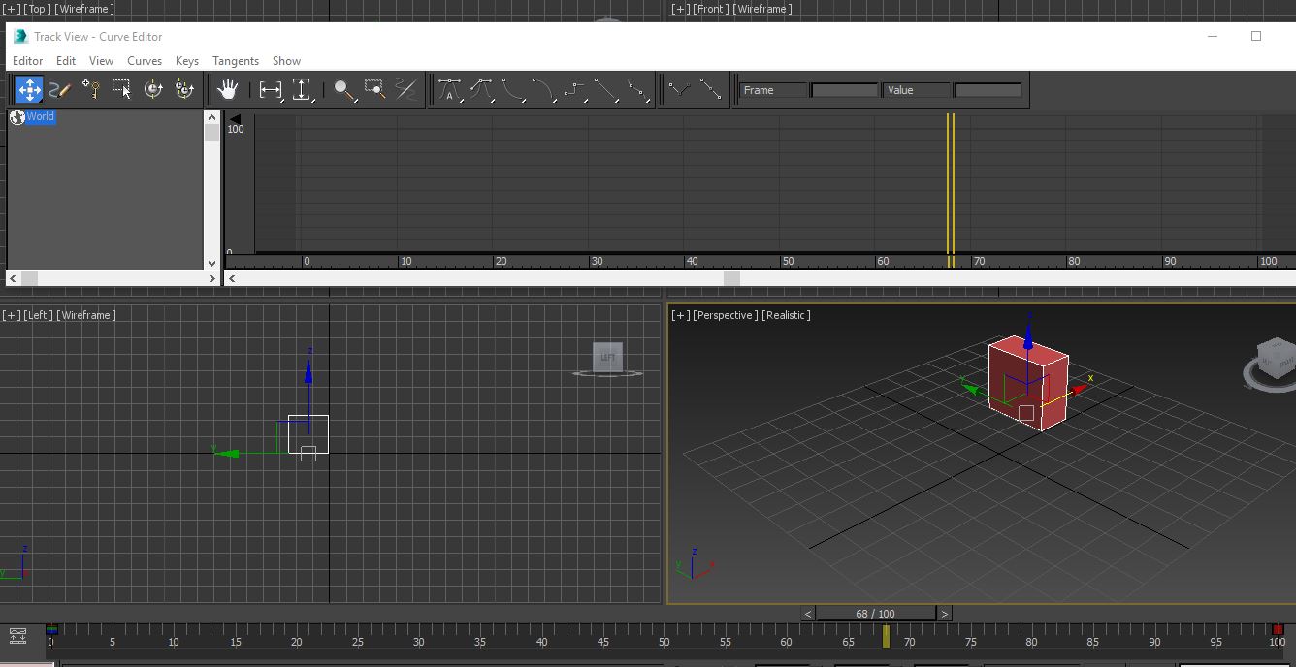Open Front viewport [+] menu
The image size is (1296, 667).
(x=680, y=9)
